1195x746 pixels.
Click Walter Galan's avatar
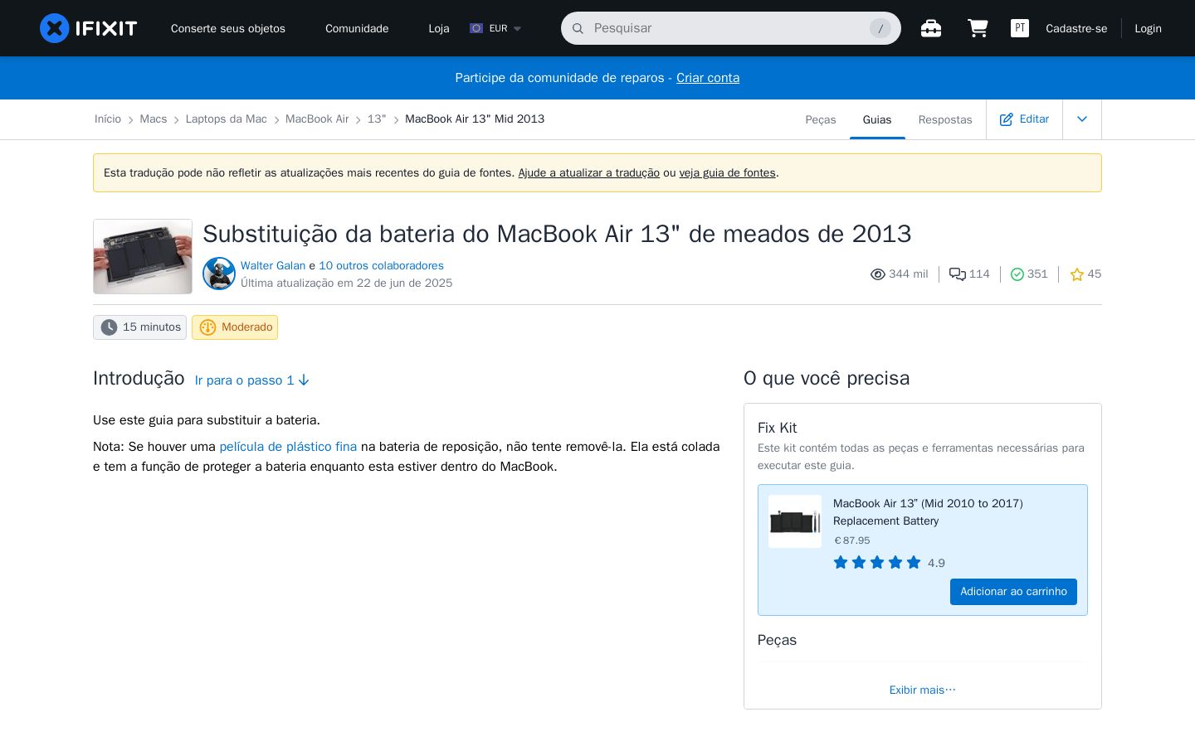click(x=219, y=274)
